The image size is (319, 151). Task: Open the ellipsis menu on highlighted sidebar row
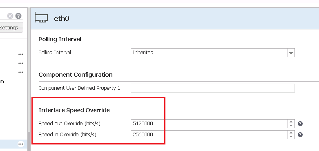click(x=21, y=144)
